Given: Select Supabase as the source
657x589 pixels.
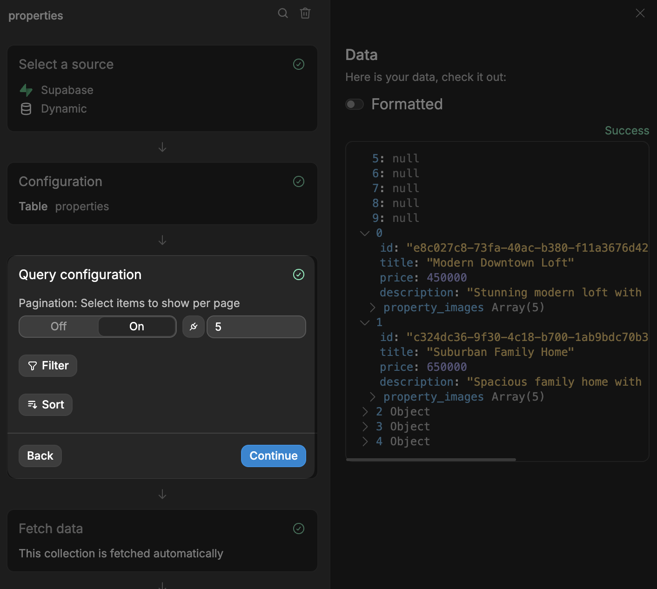Looking at the screenshot, I should tap(67, 90).
